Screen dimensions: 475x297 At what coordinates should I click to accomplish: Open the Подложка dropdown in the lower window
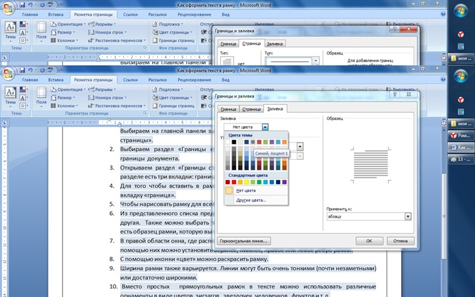click(x=168, y=89)
